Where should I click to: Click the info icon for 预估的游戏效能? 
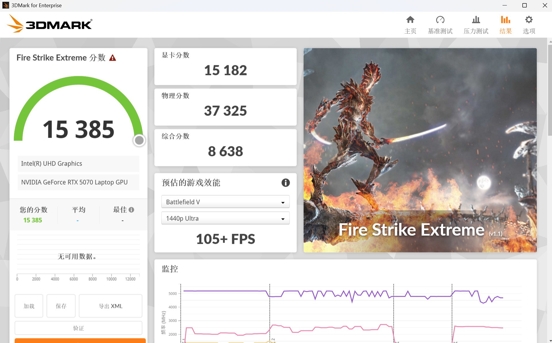pos(285,183)
